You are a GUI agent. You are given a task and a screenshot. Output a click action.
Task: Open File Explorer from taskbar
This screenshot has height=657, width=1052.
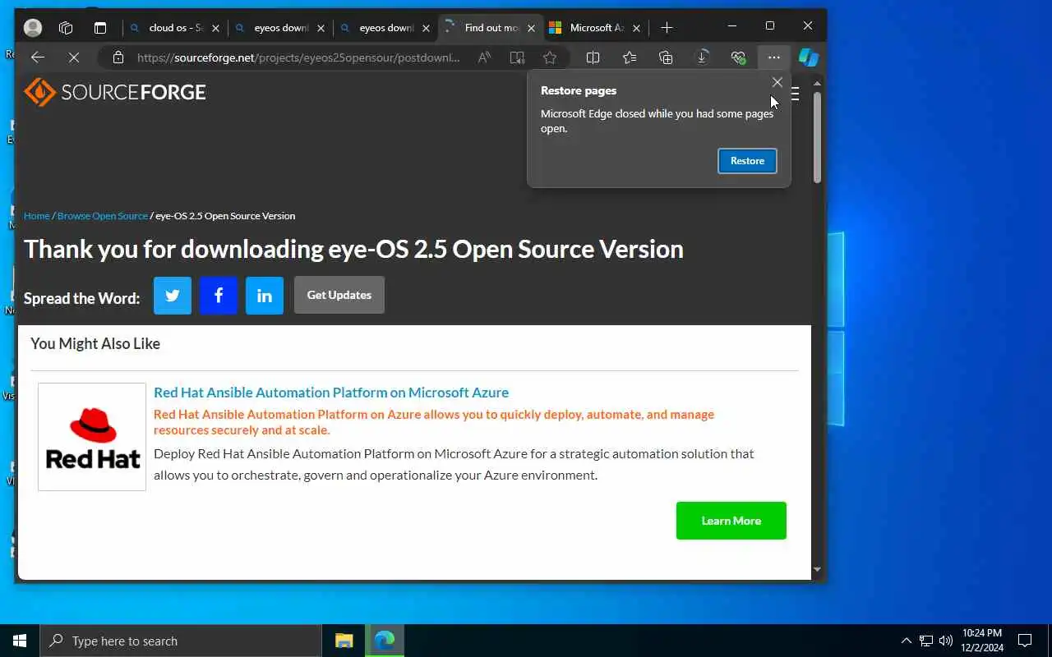coord(344,641)
